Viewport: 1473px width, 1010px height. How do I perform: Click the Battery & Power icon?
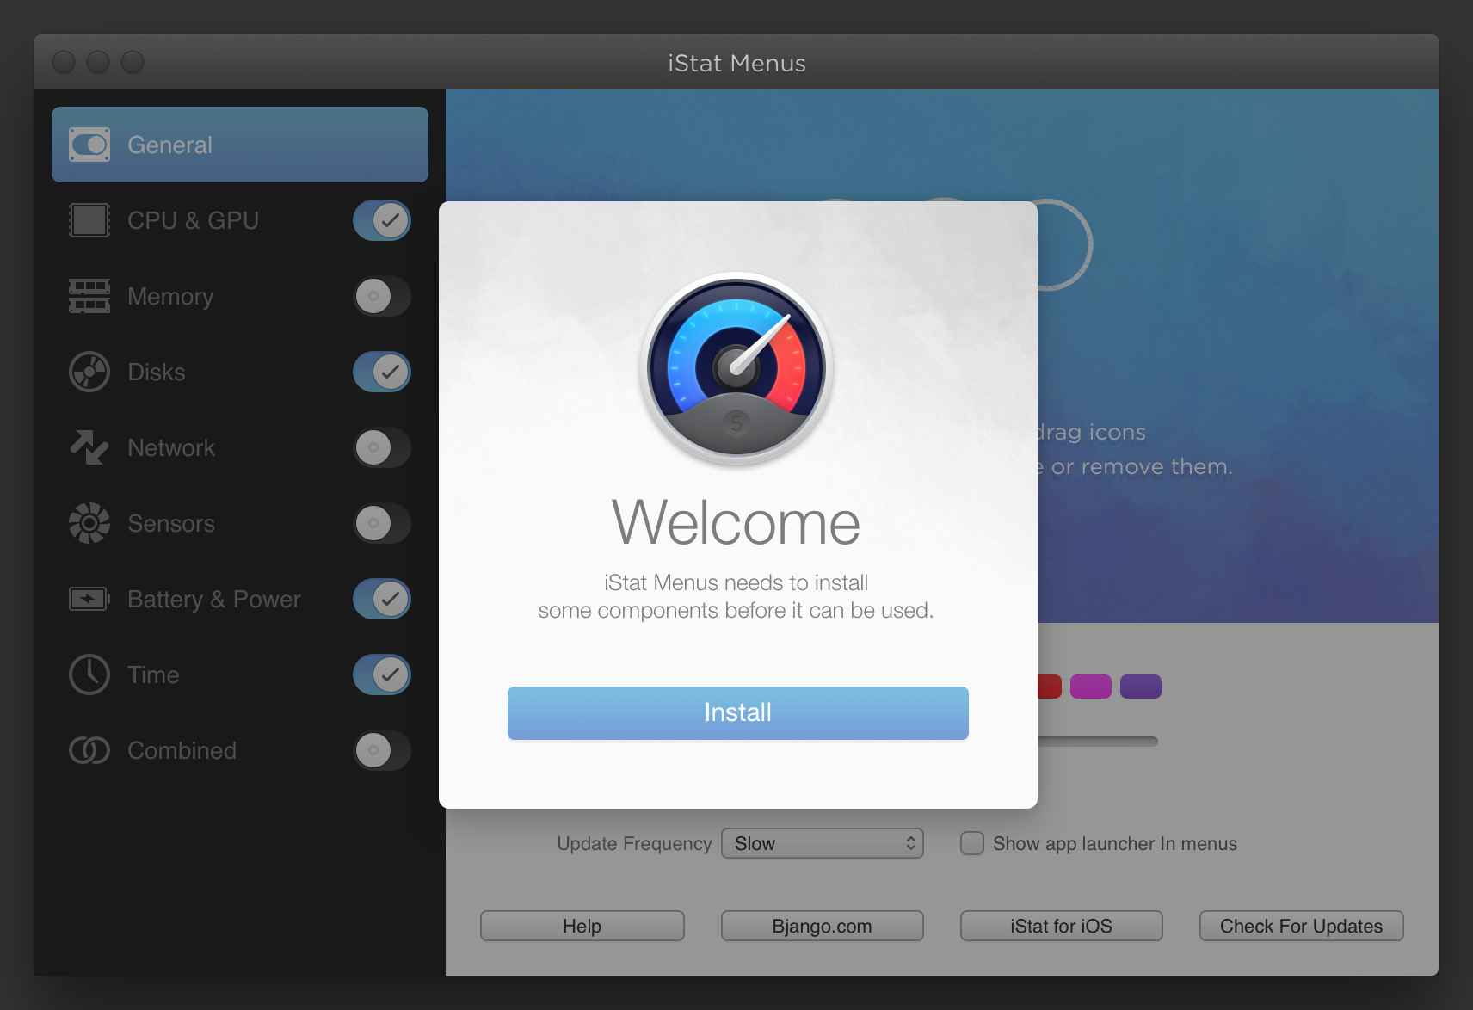(89, 599)
